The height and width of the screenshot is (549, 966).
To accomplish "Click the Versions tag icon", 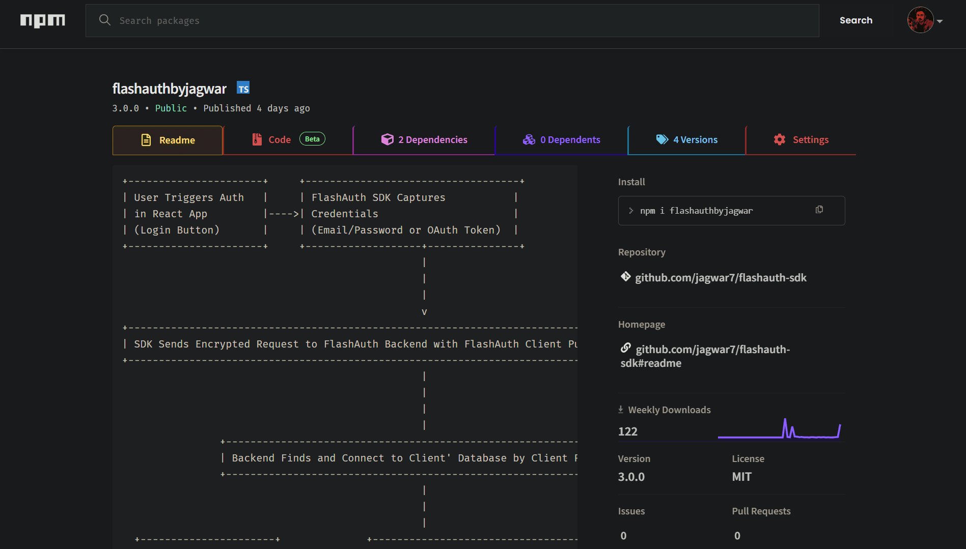I will click(x=662, y=139).
